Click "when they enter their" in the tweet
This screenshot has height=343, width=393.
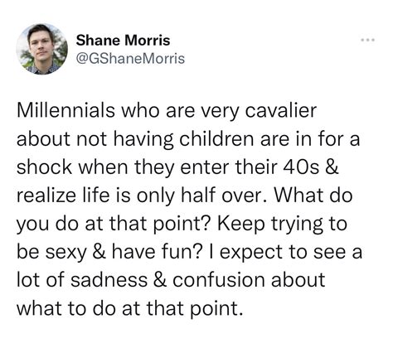tap(178, 167)
